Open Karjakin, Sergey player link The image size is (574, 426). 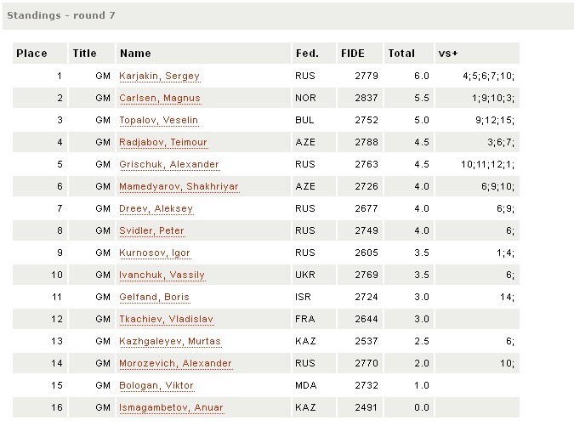160,77
